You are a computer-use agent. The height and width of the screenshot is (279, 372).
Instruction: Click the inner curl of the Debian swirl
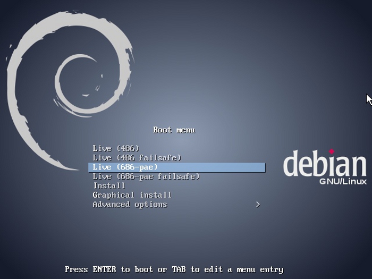click(x=80, y=80)
